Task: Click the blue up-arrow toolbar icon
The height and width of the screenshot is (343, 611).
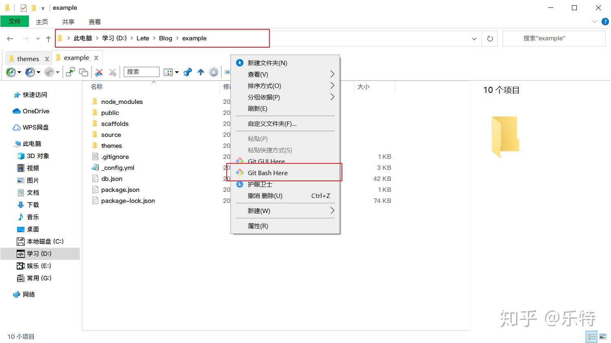Action: 200,72
